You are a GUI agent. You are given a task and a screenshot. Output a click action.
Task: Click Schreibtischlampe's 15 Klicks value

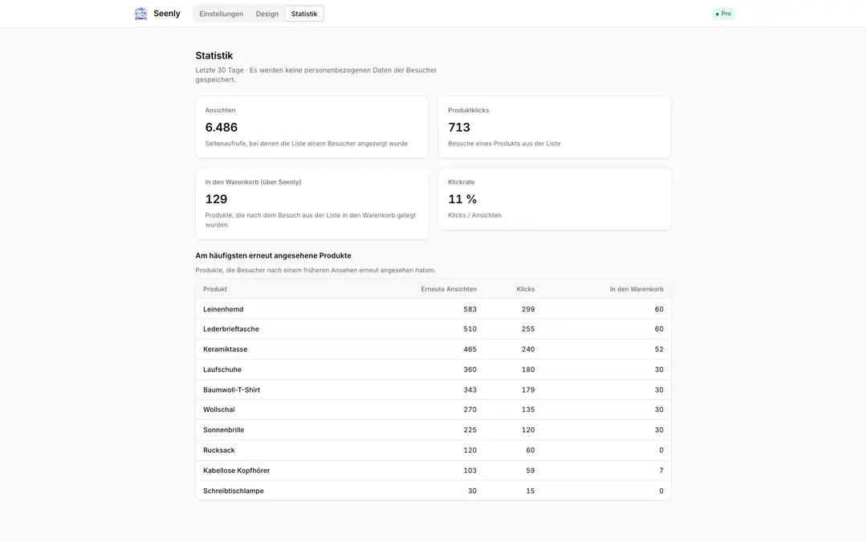(531, 491)
